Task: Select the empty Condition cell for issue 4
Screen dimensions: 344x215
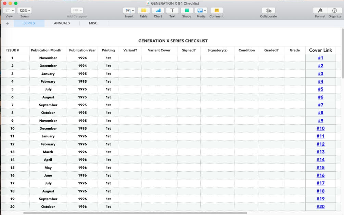Action: (x=246, y=82)
